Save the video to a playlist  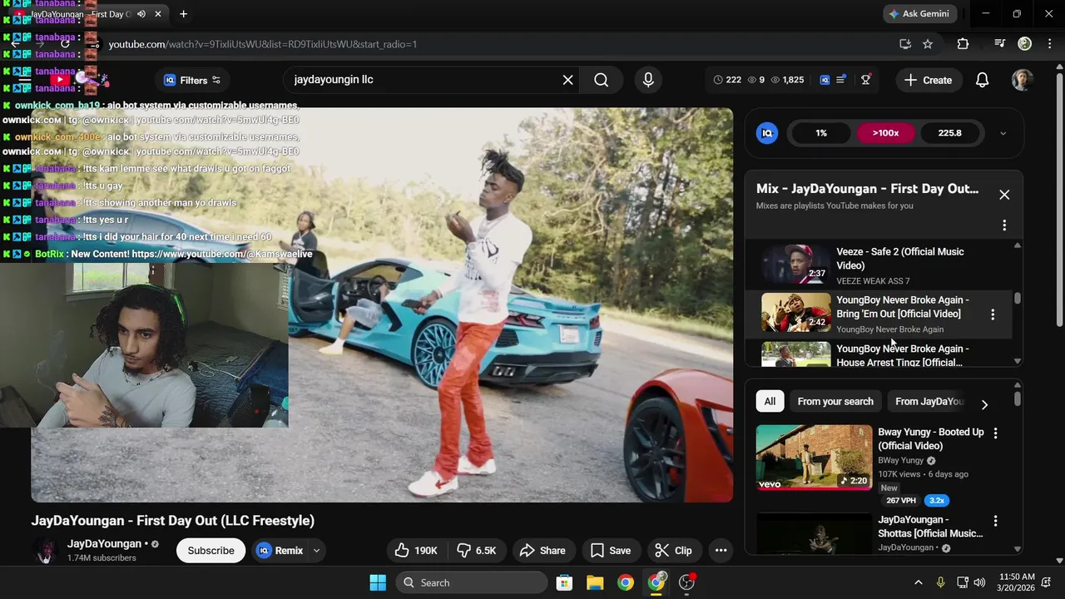click(610, 551)
